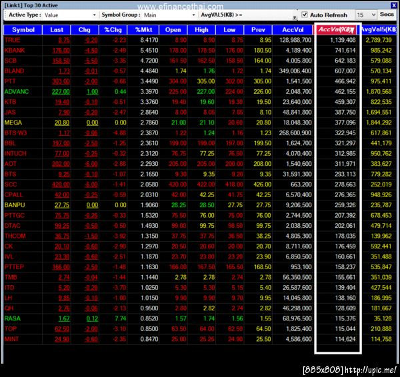The width and height of the screenshot is (400, 377).
Task: Select the KTB symbol
Action: [x=10, y=102]
